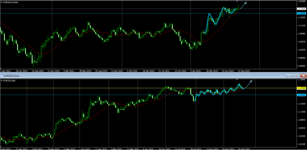Close the EURUSD,Daily chart window

[303, 76]
